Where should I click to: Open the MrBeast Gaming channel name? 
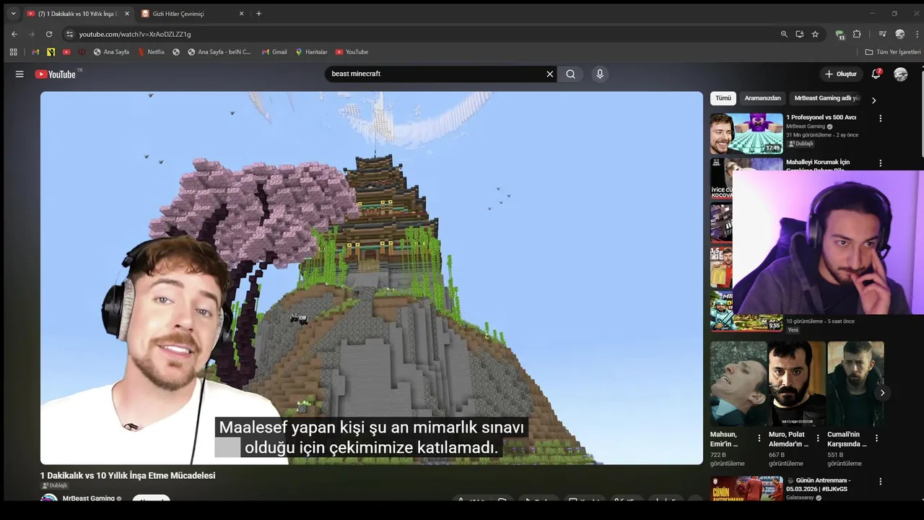tap(89, 498)
